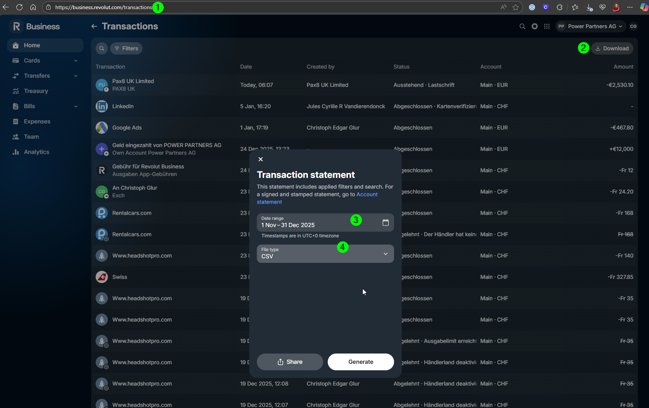Close the Transaction statement dialog
This screenshot has width=649, height=408.
point(261,159)
